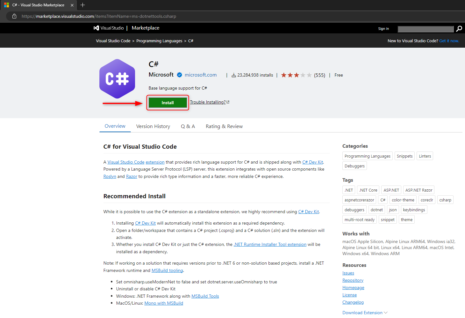Viewport: 465px width, 318px height.
Task: Open the Razor link
Action: coord(132,176)
